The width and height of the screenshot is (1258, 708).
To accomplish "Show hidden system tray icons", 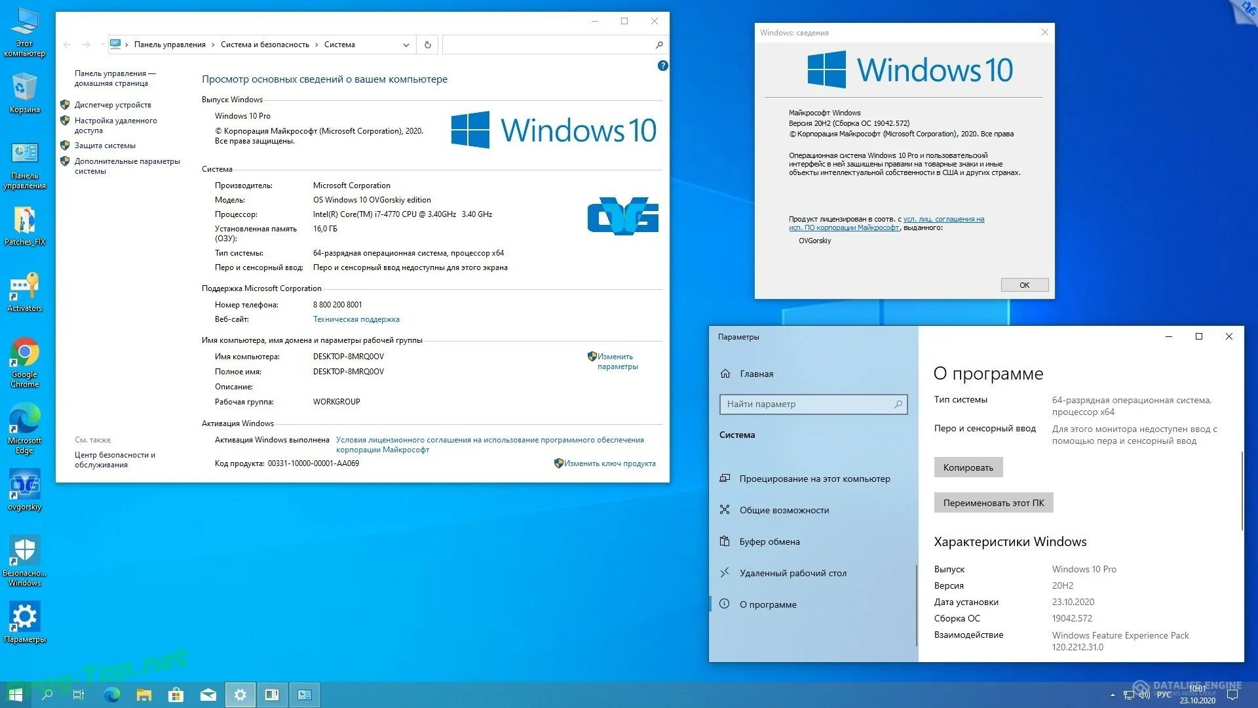I will pyautogui.click(x=1112, y=695).
